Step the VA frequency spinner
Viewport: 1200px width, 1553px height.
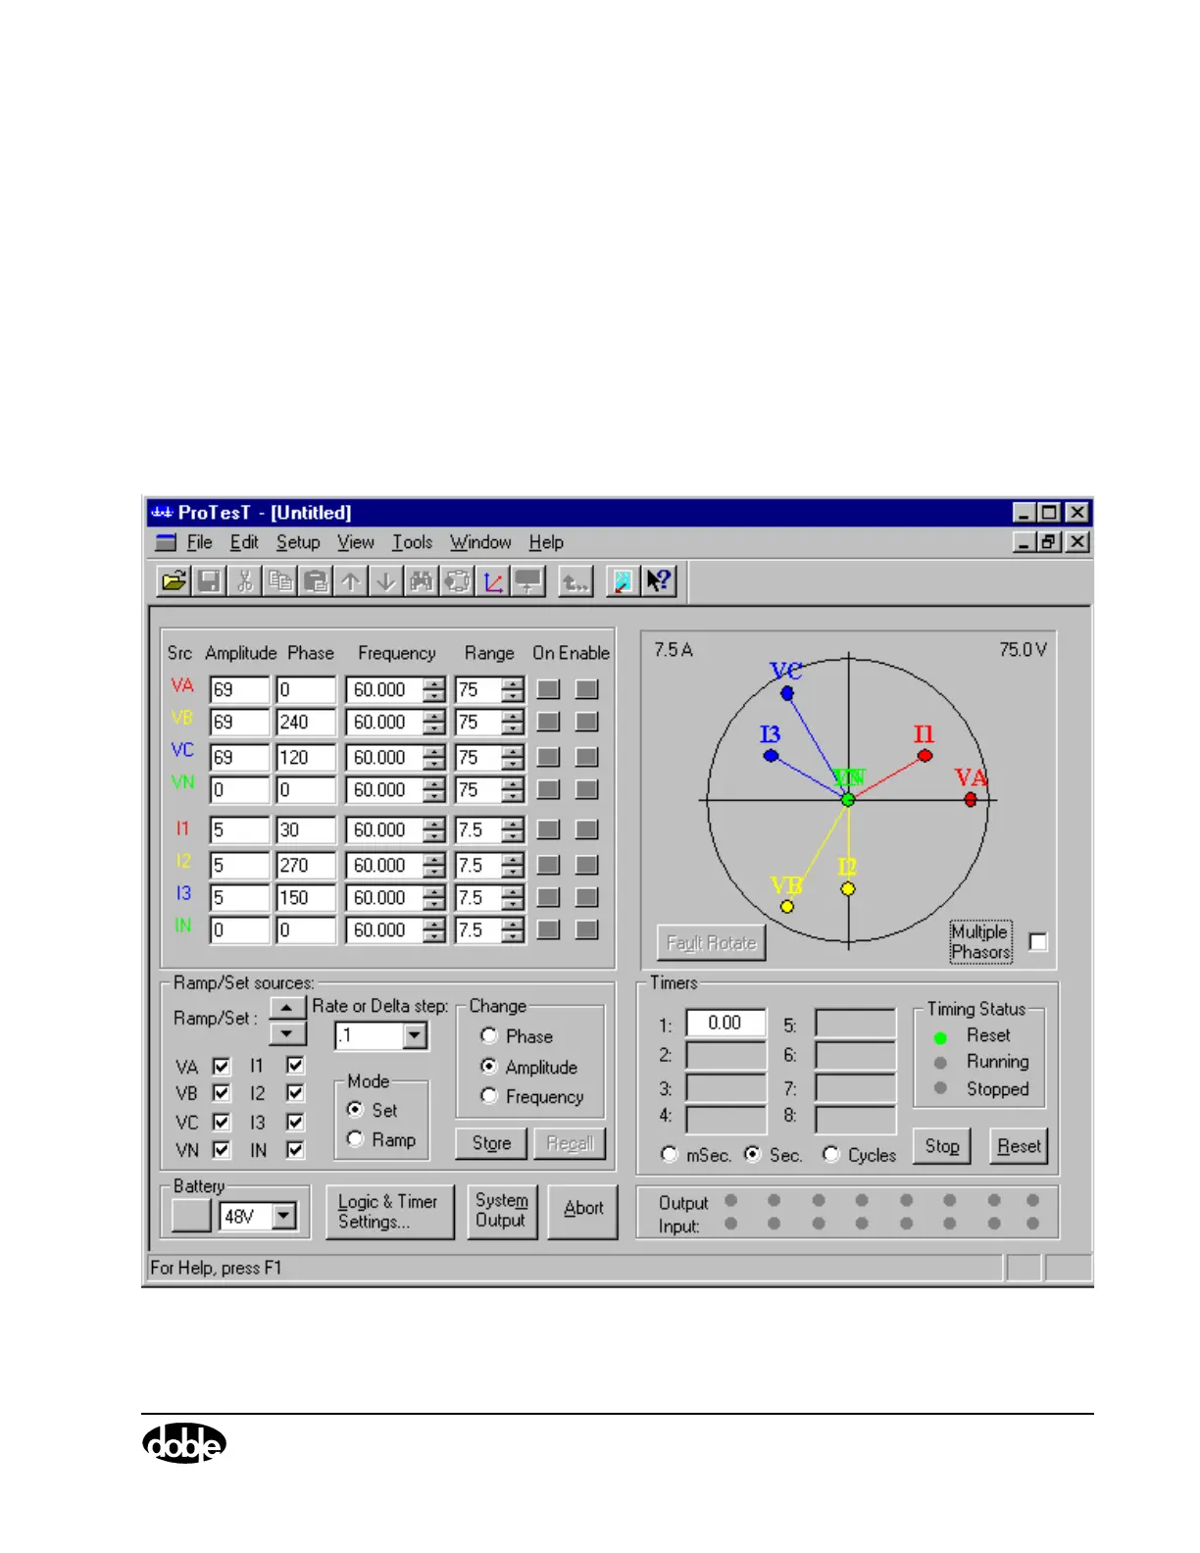coord(434,689)
